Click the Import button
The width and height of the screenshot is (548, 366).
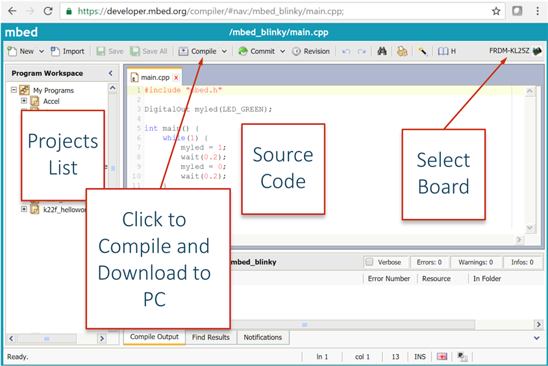point(68,51)
